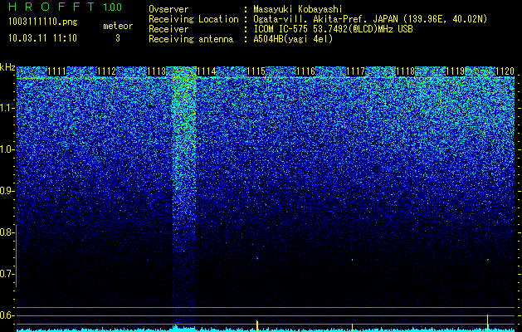Image resolution: width=522 pixels, height=332 pixels.
Task: Click the 0.7 kHz axis label
Action: [7, 274]
